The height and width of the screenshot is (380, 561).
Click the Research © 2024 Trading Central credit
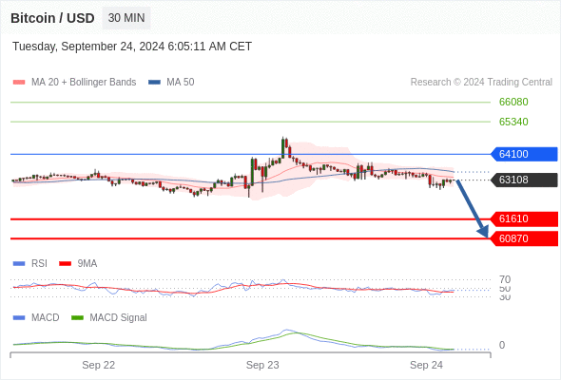[481, 83]
